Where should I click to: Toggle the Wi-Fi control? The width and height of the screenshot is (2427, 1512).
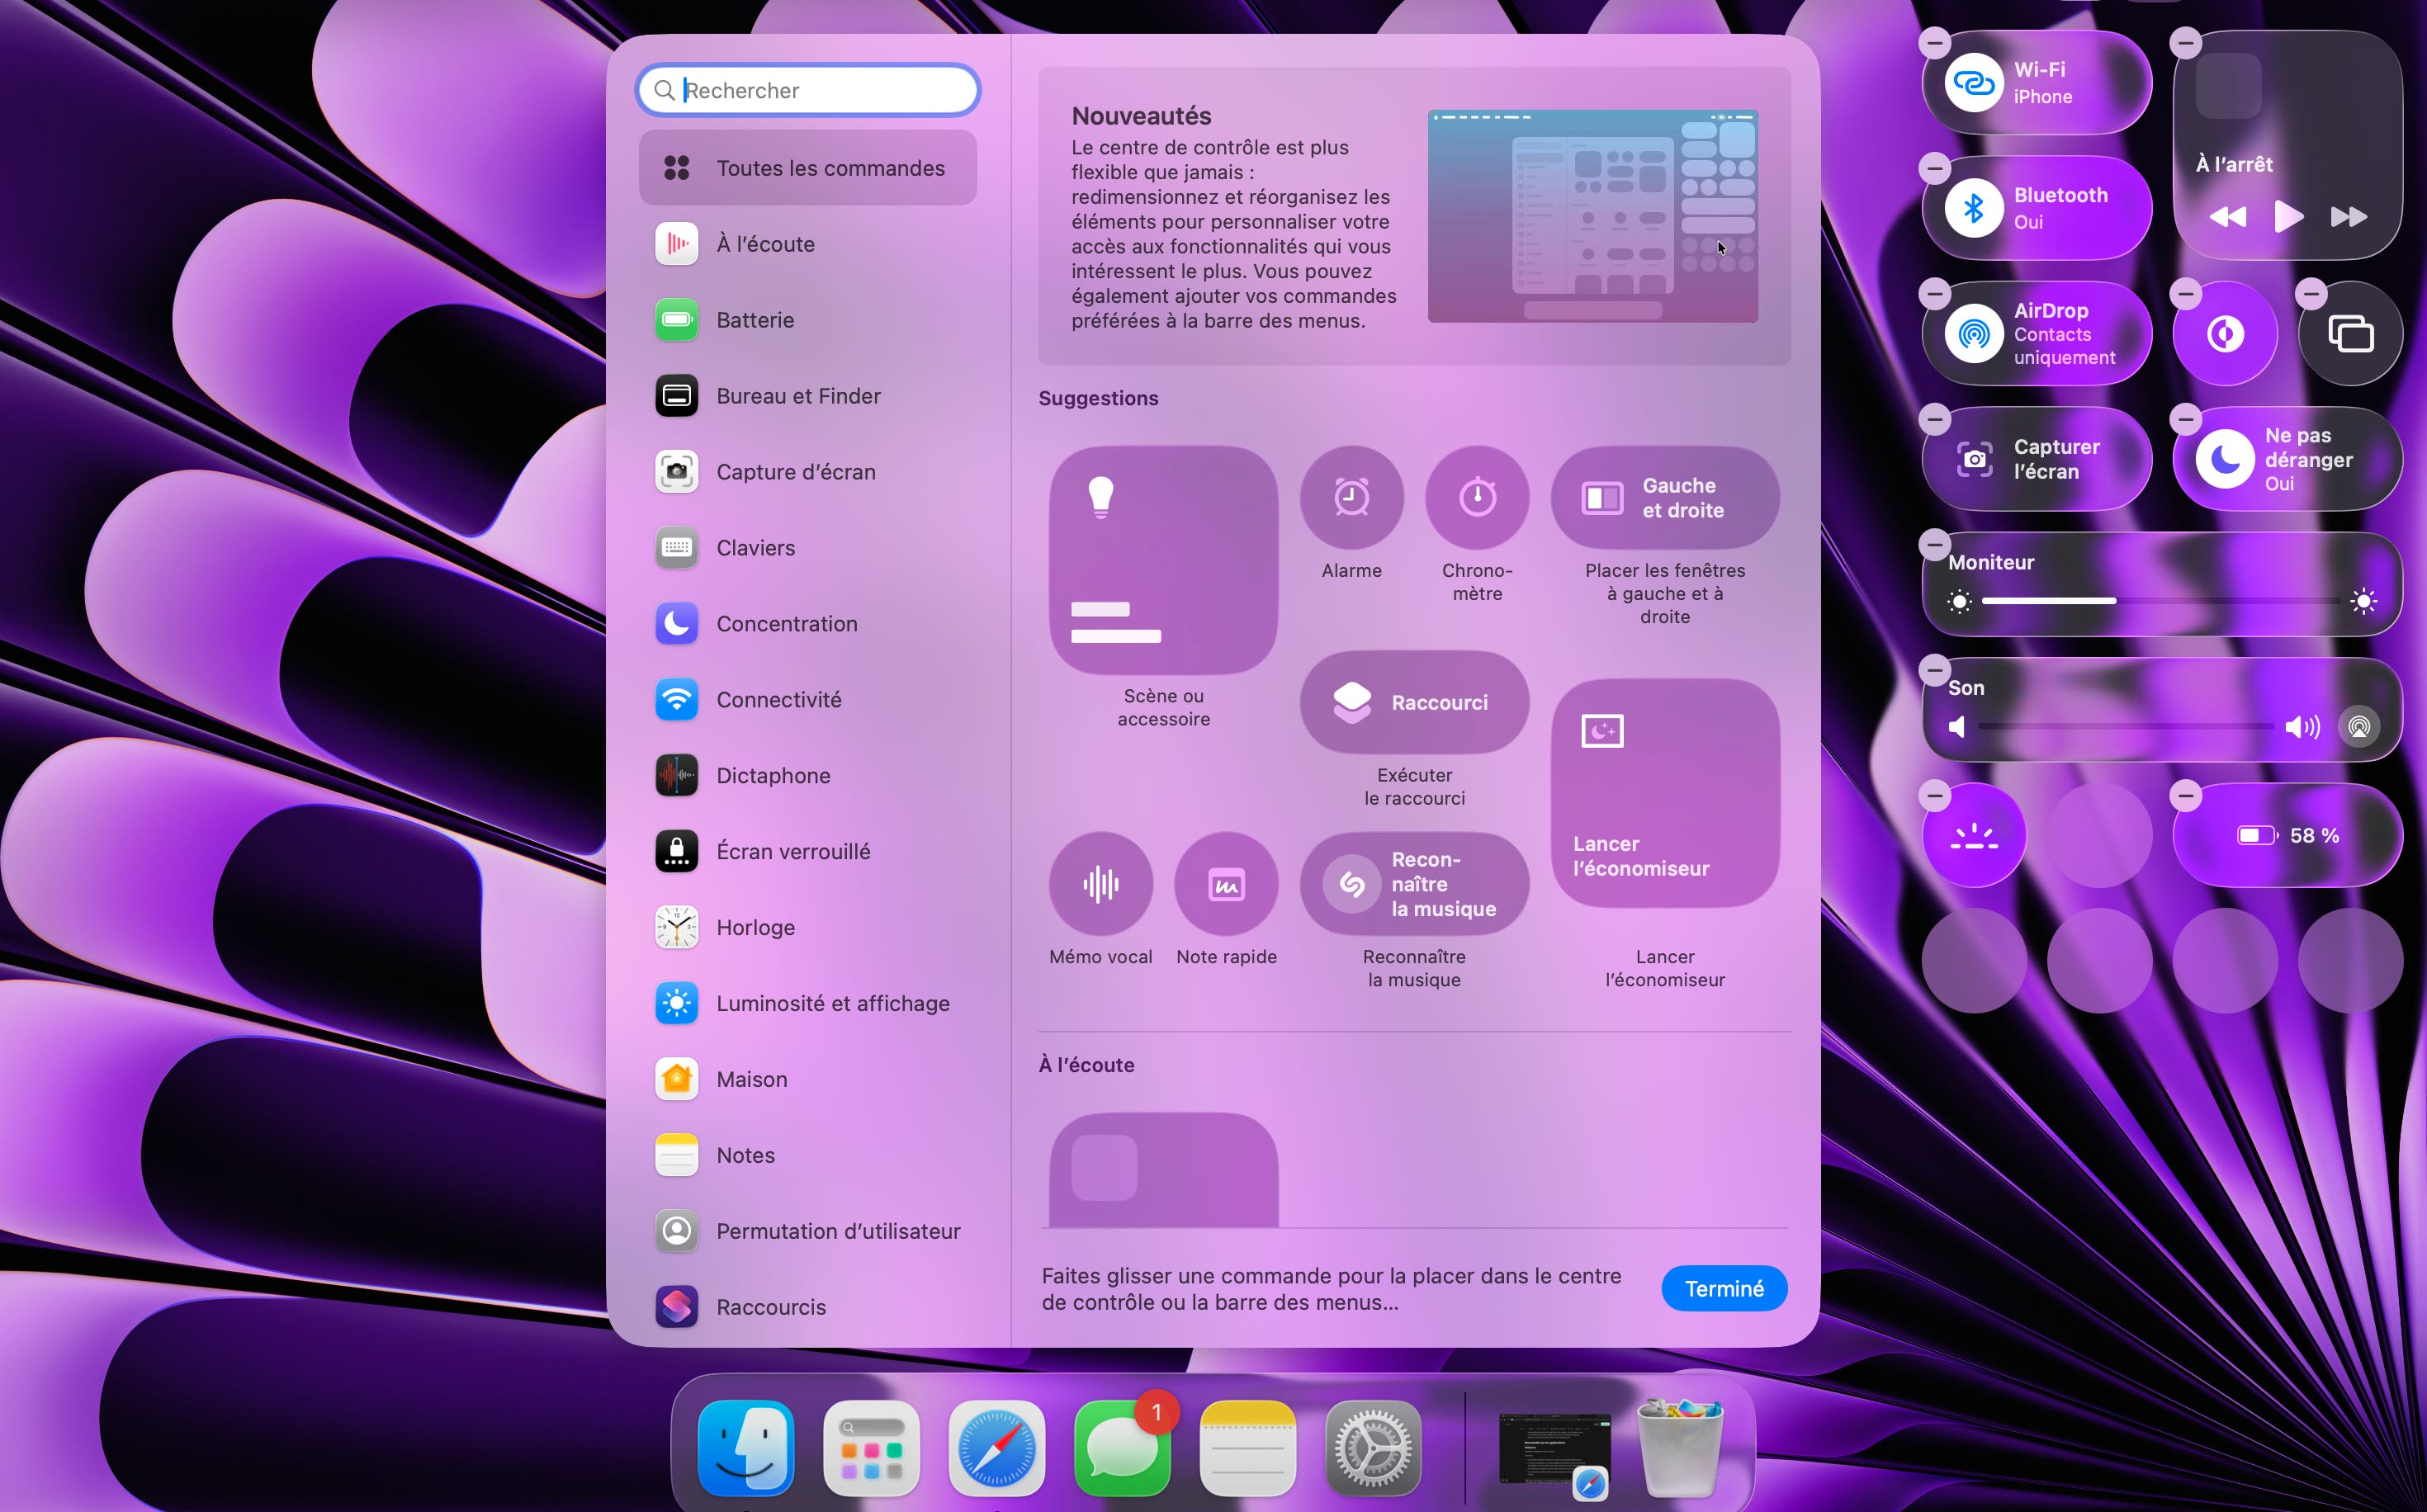(x=1973, y=83)
